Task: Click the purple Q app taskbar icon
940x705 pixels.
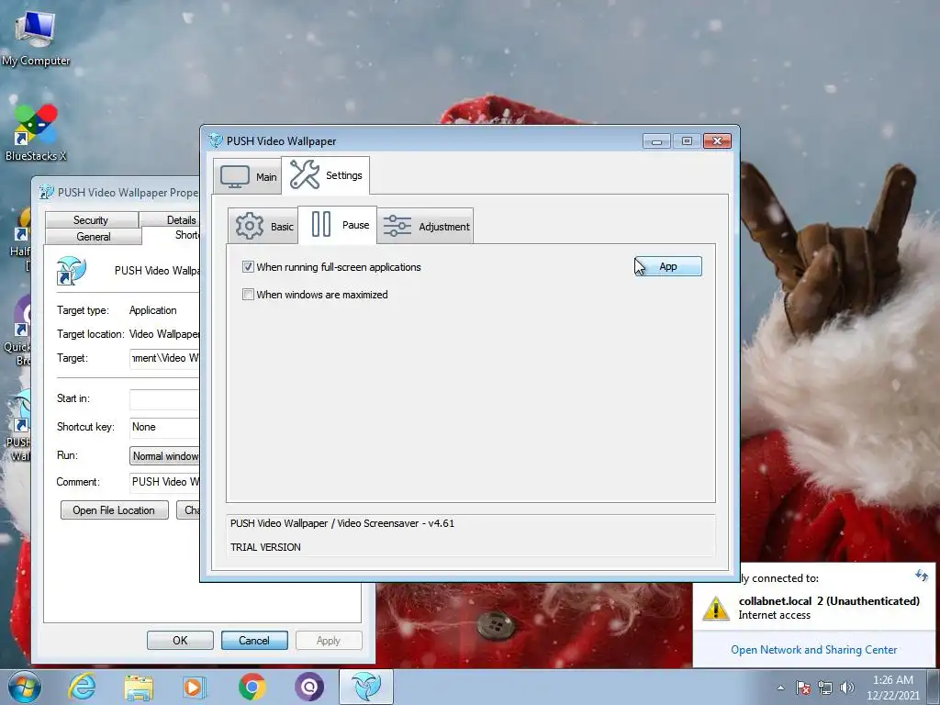Action: point(309,687)
